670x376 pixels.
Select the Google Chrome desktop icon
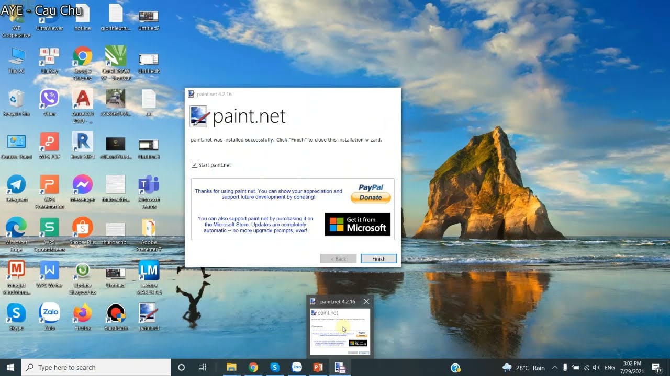point(82,64)
